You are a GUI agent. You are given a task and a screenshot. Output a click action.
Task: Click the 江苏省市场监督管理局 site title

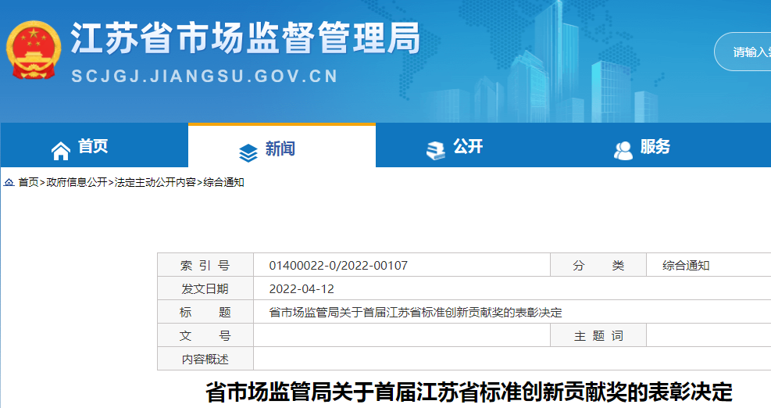[245, 37]
